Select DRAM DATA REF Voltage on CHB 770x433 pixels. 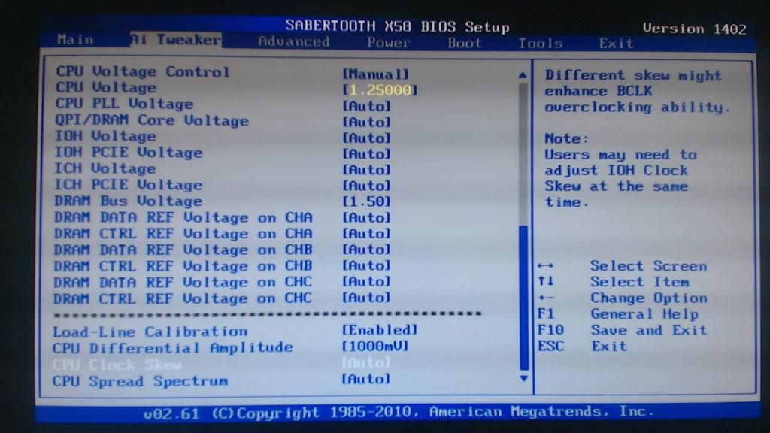click(183, 250)
